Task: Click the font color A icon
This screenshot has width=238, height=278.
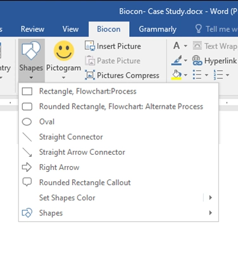Action: point(177,45)
